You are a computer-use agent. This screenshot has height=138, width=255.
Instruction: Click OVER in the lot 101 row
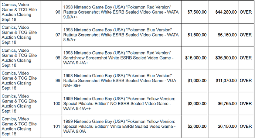tap(245, 127)
